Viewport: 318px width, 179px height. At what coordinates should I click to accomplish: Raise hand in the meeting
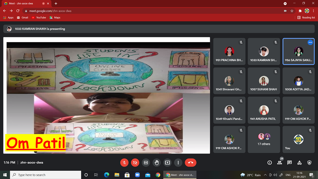[x=156, y=162]
